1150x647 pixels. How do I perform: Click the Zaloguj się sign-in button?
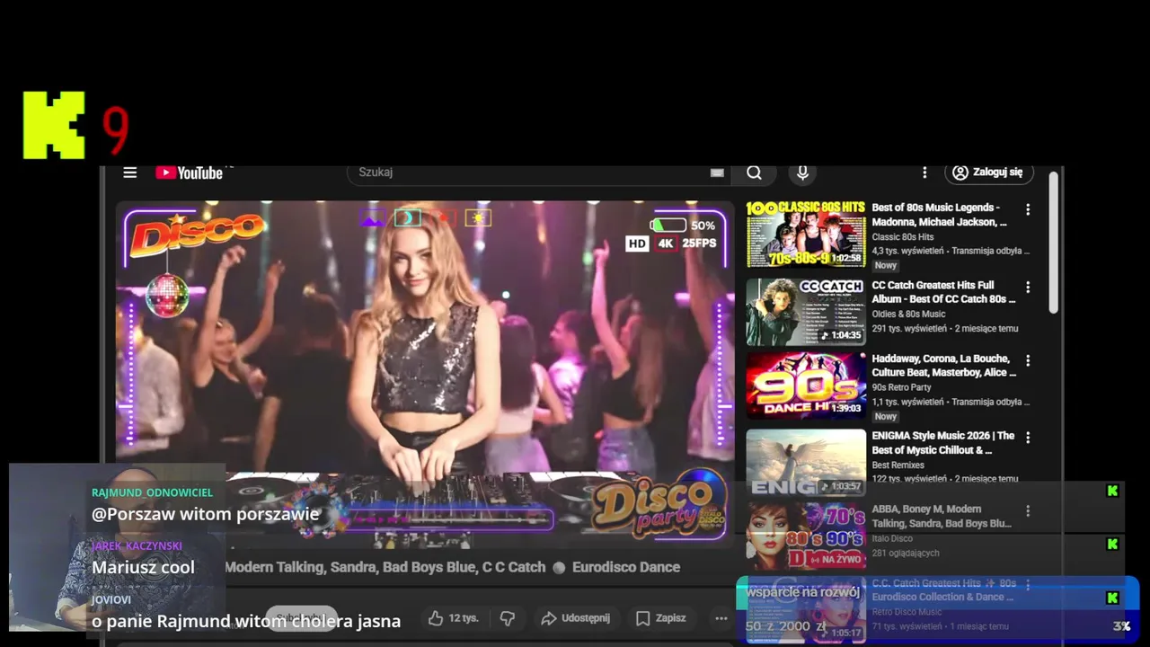pos(988,173)
